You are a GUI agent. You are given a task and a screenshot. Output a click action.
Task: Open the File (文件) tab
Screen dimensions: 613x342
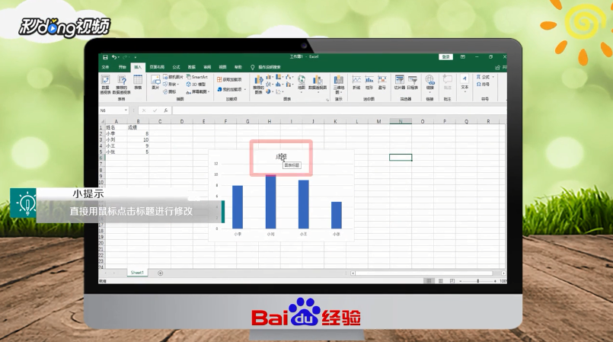[x=106, y=67]
